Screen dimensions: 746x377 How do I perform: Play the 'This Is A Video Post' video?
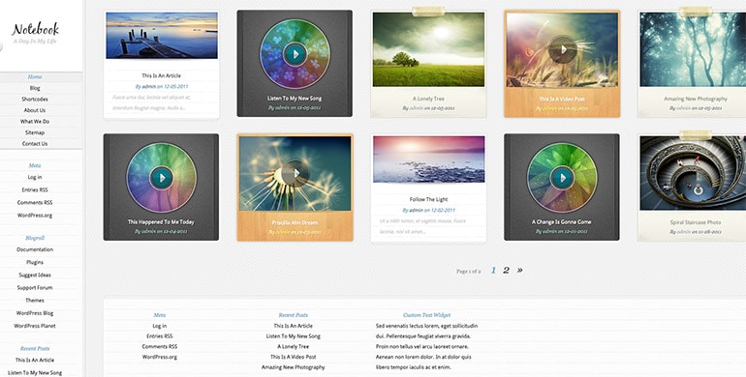[562, 49]
